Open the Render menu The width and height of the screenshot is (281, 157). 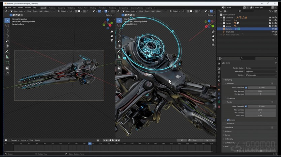20,8
